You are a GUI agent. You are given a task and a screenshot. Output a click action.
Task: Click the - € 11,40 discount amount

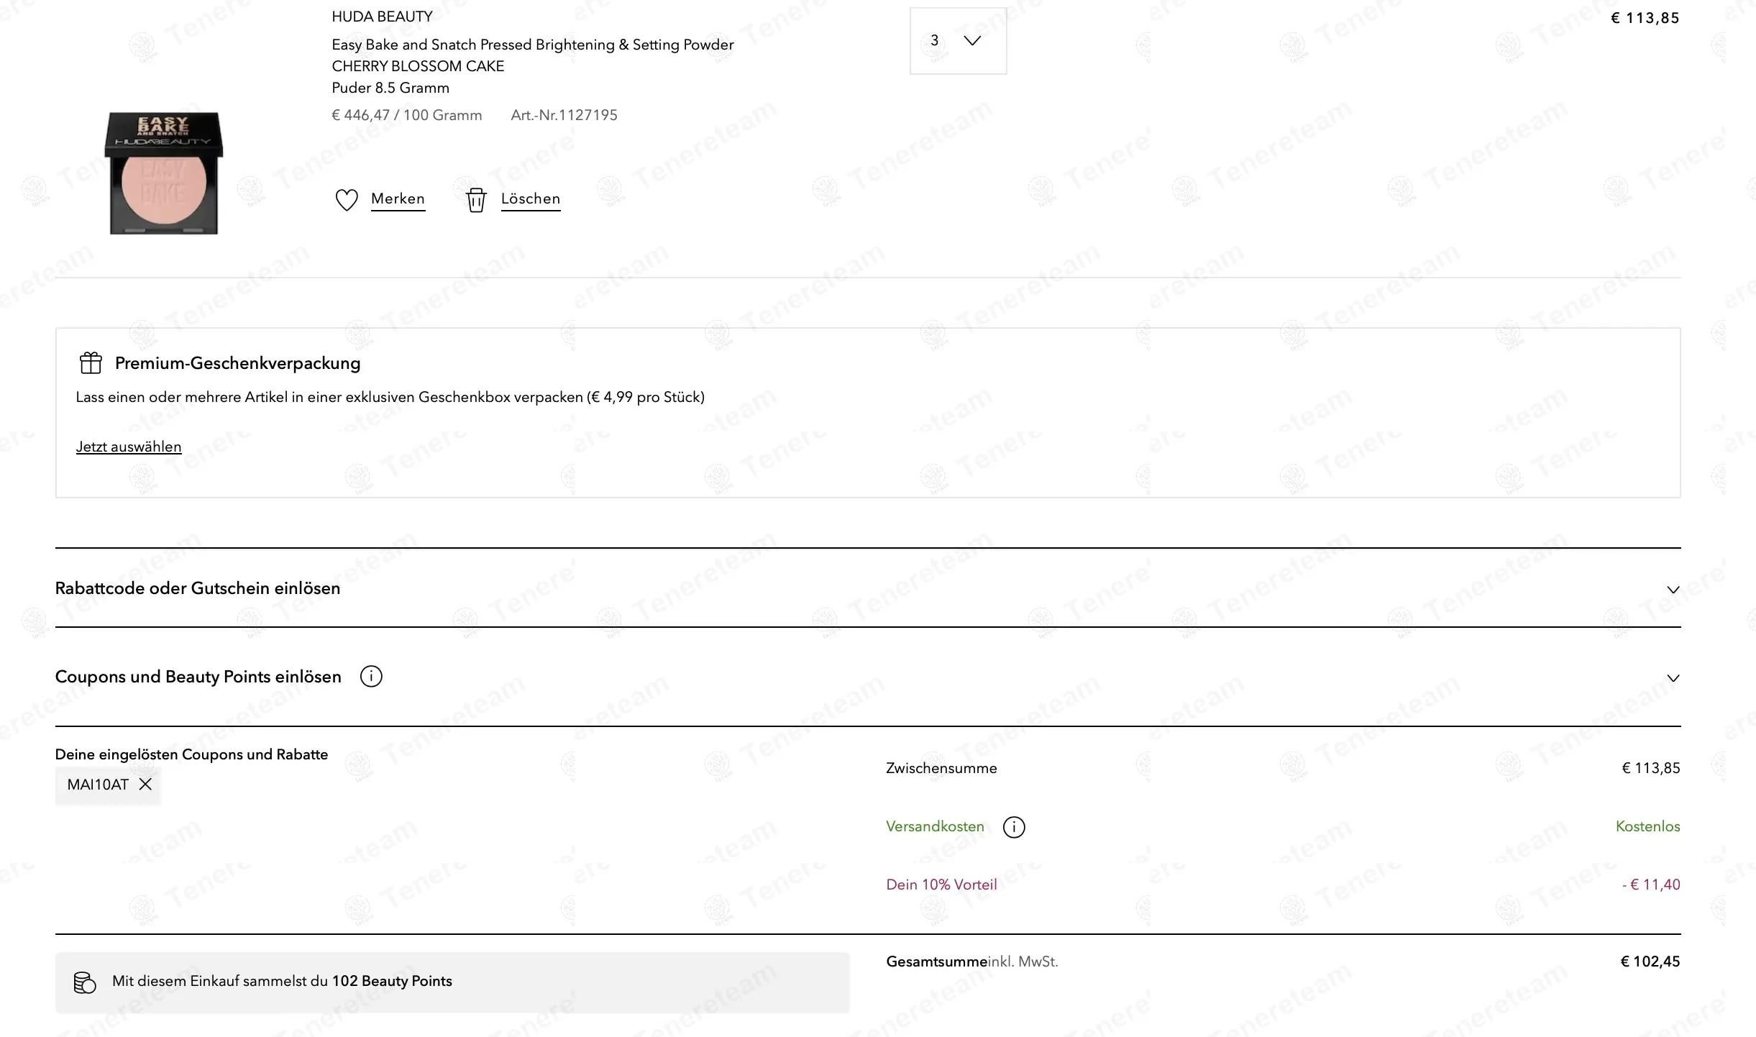[1651, 885]
